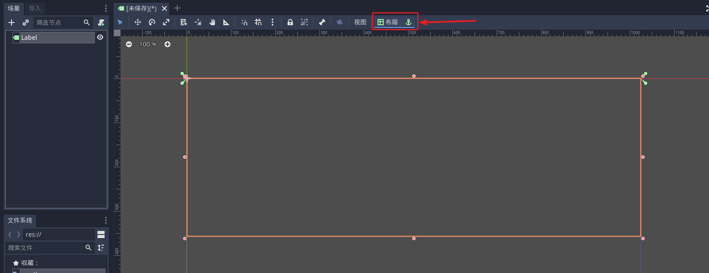Toggle filesystem split view mode
709x273 pixels.
pos(101,235)
